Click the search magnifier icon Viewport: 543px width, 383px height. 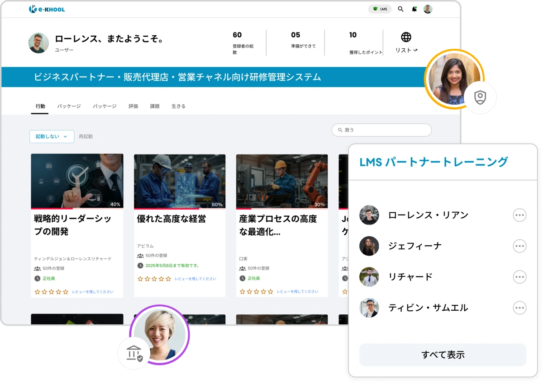coord(400,9)
